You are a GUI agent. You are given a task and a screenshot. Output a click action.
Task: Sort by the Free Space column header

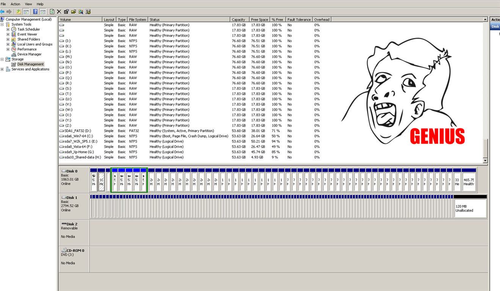coord(259,19)
